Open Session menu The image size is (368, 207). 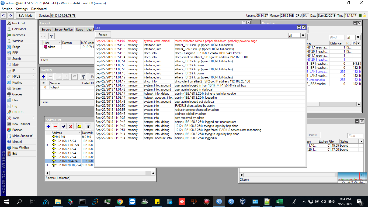click(7, 9)
